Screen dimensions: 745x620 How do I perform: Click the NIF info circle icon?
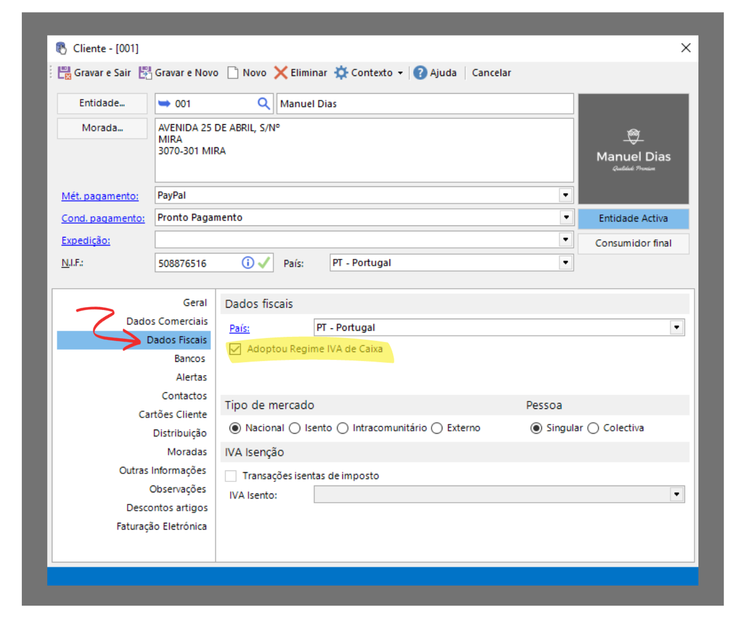(248, 263)
